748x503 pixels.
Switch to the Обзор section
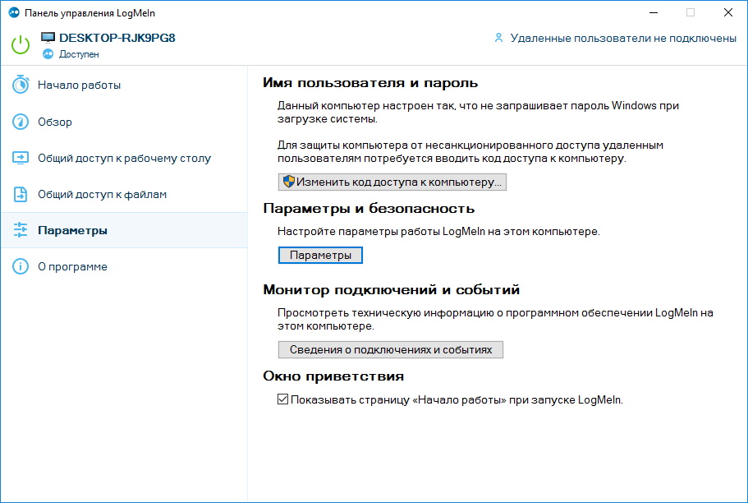coord(124,122)
